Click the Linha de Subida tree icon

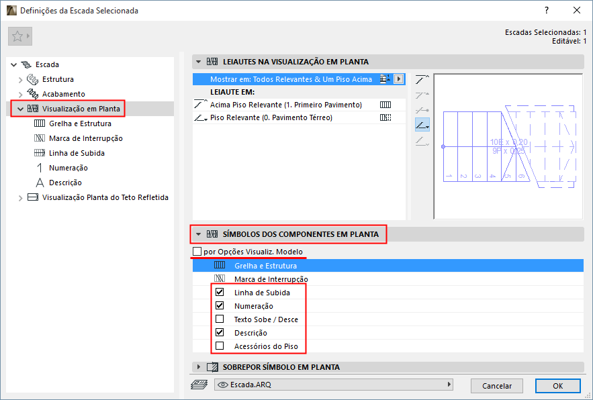point(40,153)
